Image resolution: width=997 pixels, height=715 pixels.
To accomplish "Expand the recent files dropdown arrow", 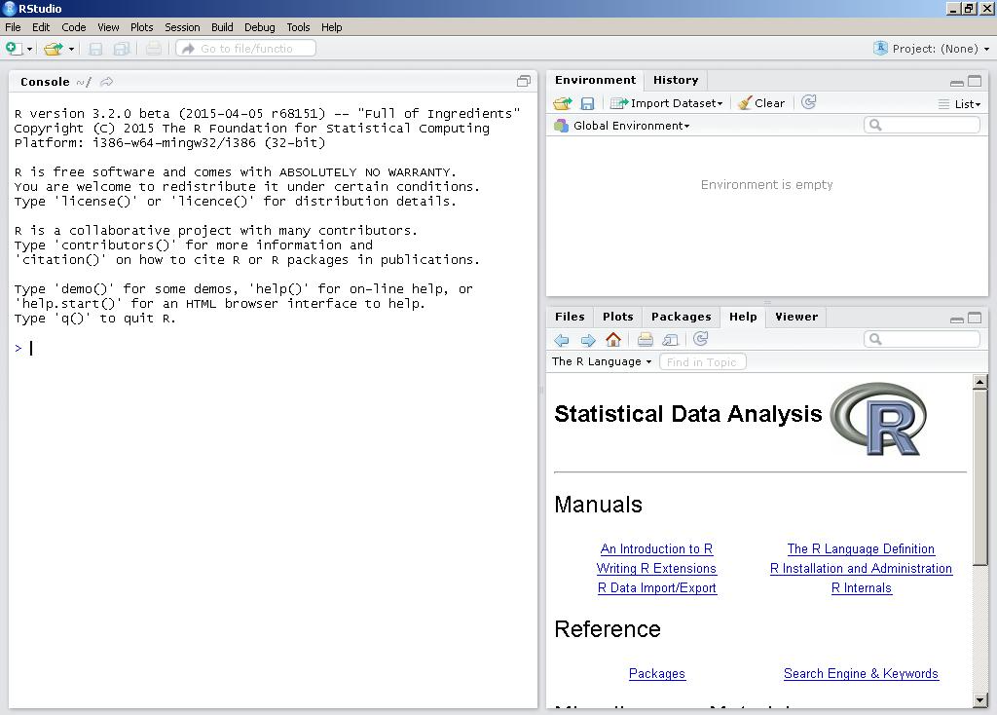I will click(71, 49).
